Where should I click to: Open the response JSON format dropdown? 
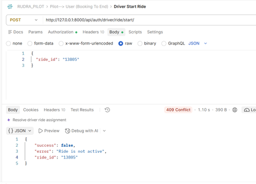(20, 131)
